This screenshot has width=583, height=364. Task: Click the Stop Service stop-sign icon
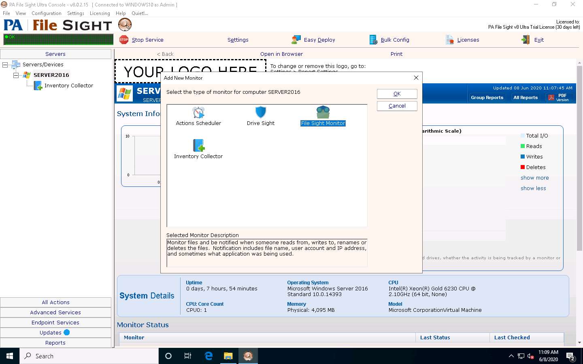[124, 40]
